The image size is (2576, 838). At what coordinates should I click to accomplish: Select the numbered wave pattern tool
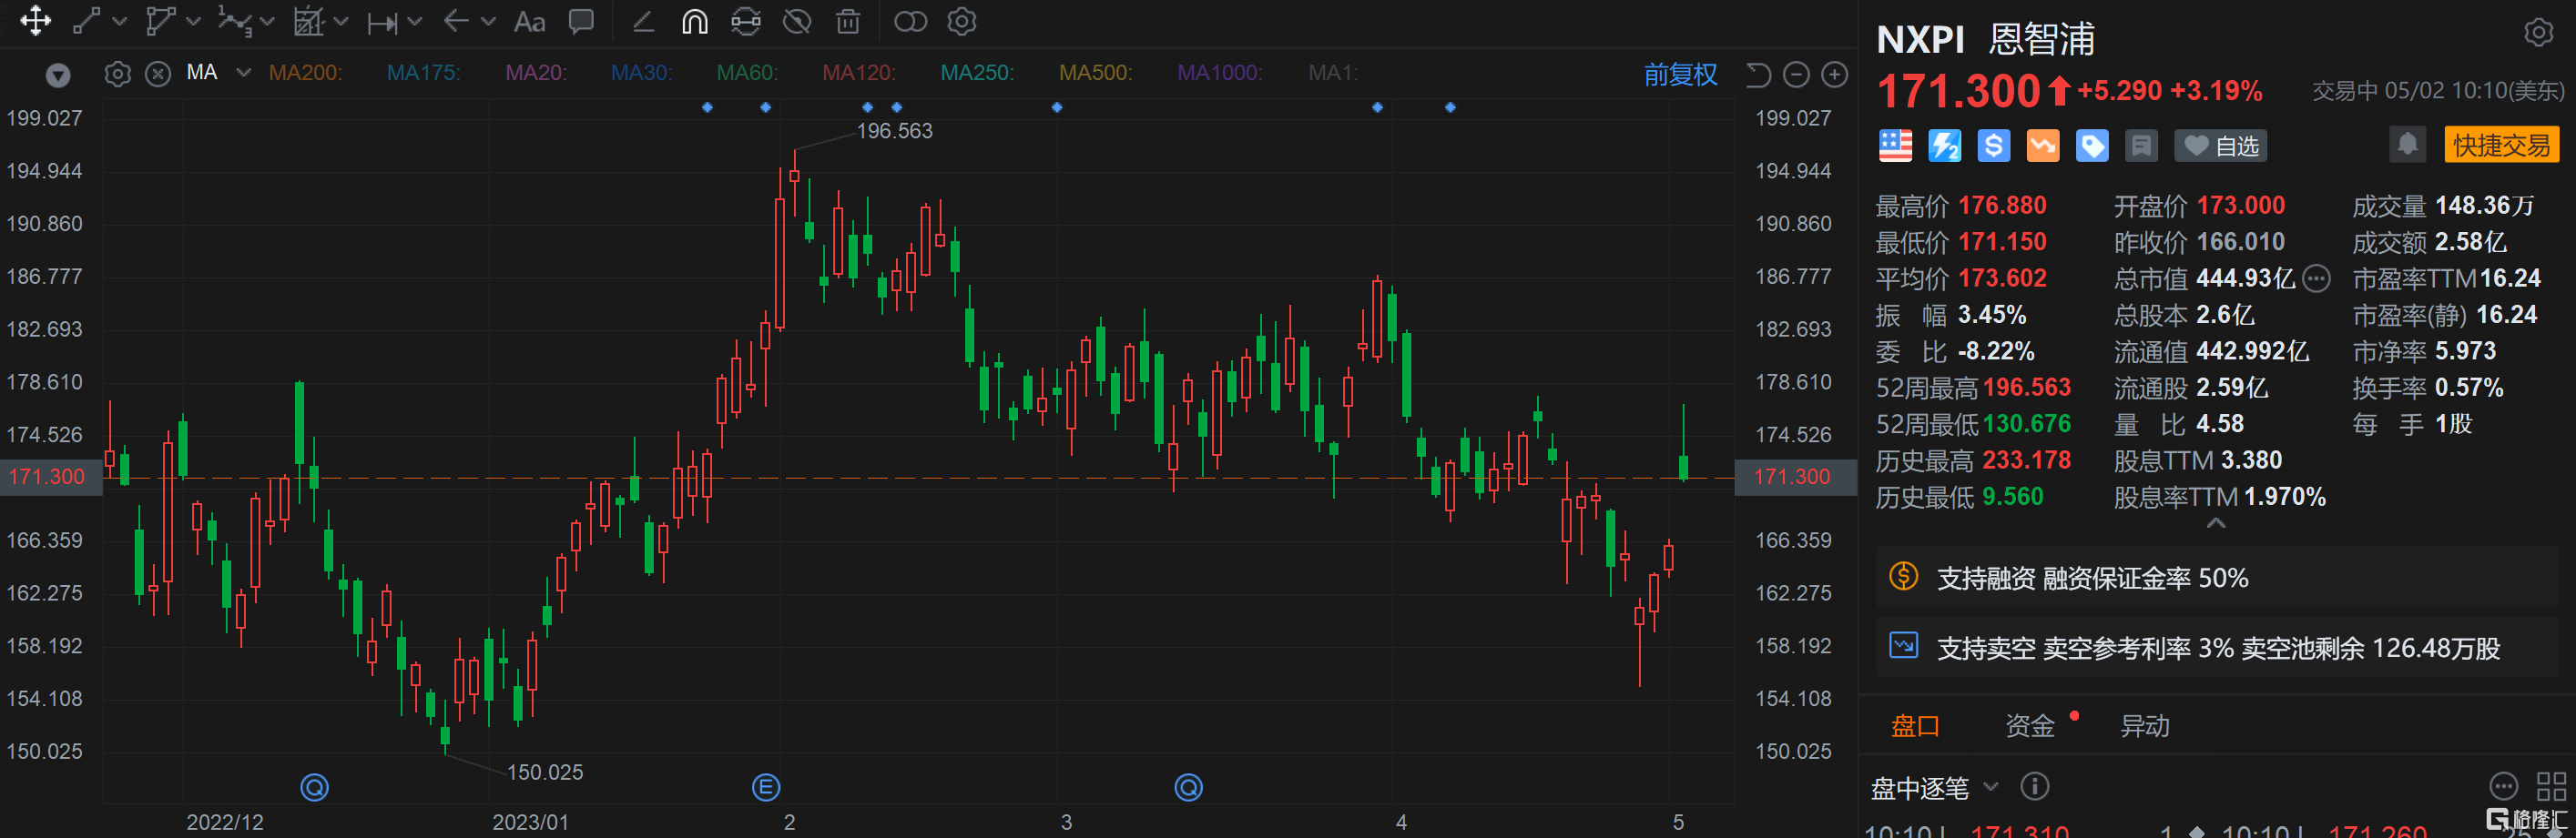point(233,21)
